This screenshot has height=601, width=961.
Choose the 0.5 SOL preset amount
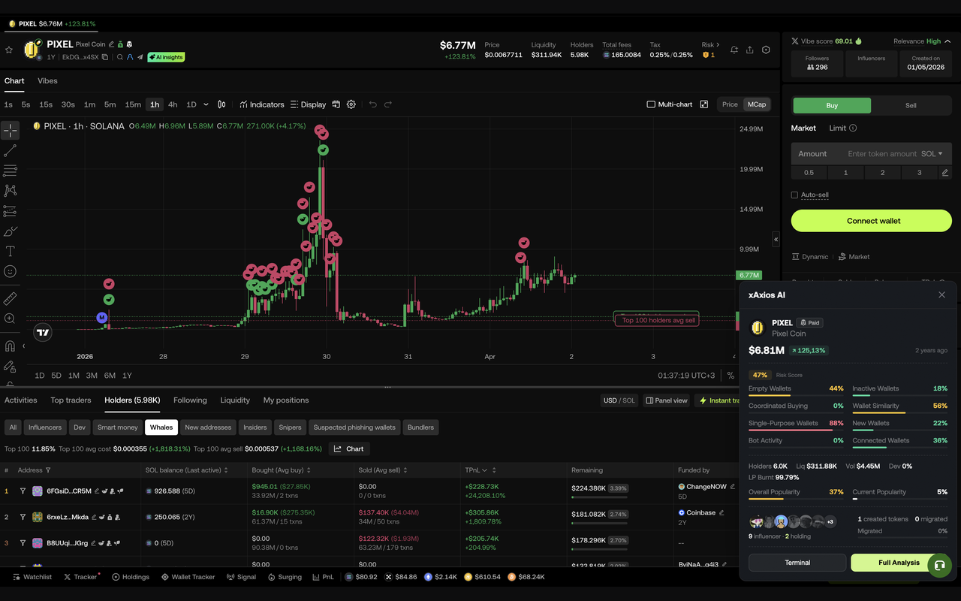click(809, 172)
